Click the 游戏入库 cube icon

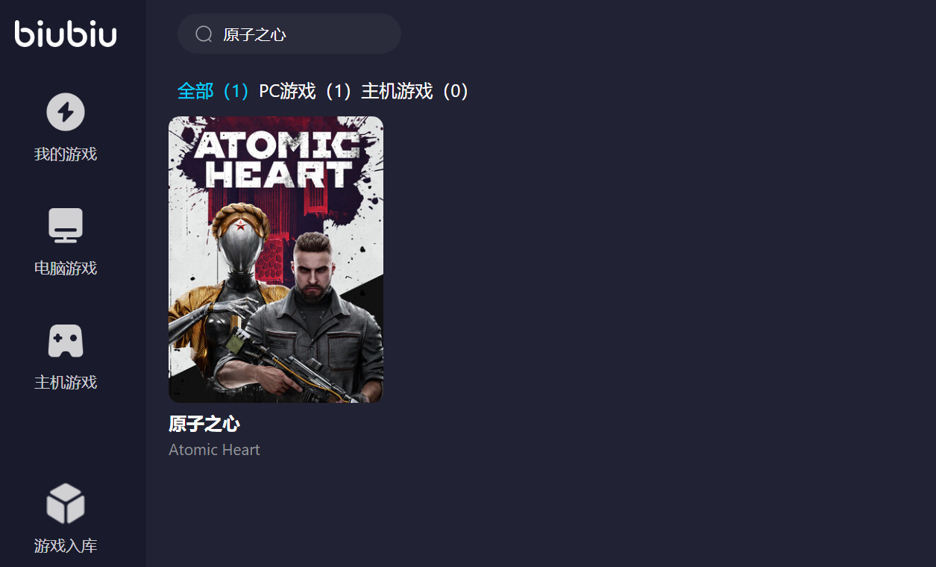[x=66, y=503]
